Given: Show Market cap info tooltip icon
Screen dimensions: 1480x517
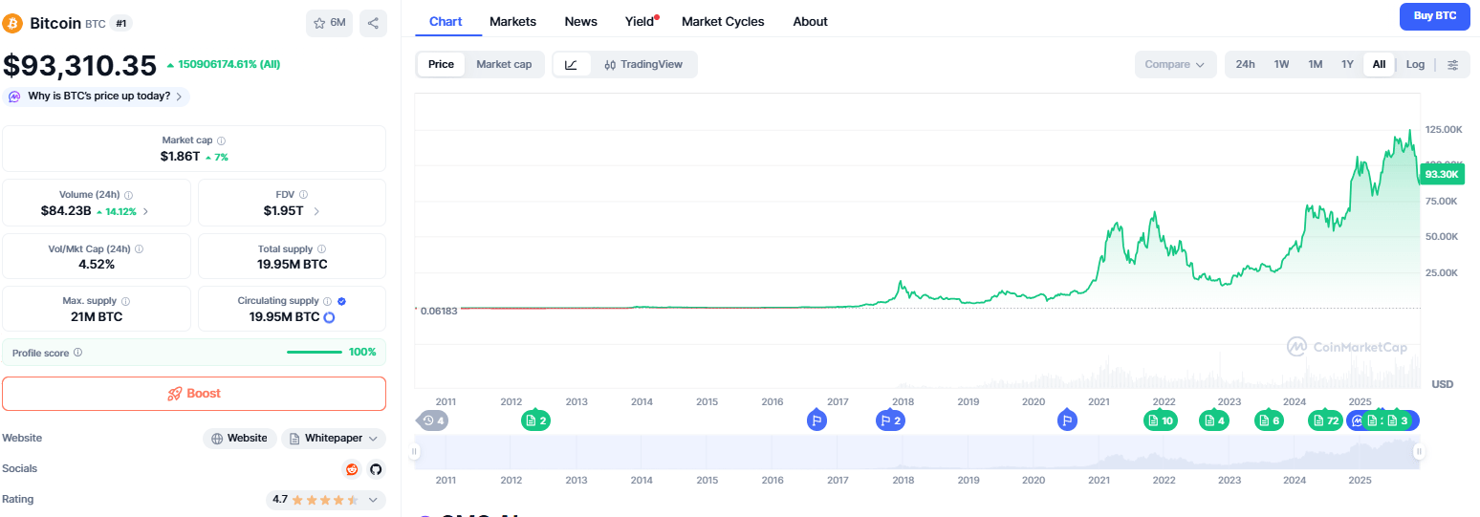Looking at the screenshot, I should pyautogui.click(x=221, y=140).
